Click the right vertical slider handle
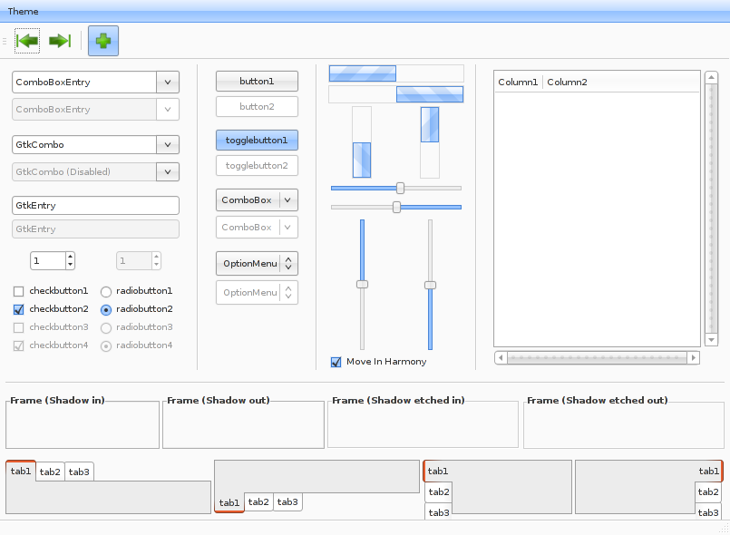730x535 pixels. tap(430, 285)
